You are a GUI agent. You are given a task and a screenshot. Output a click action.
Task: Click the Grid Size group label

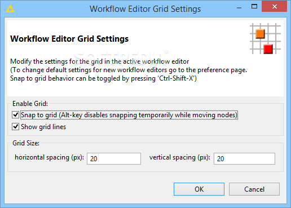pos(26,143)
